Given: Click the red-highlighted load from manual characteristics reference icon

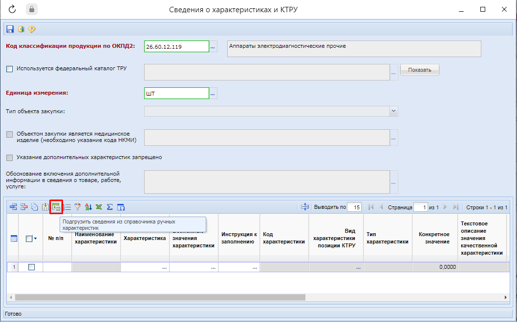Looking at the screenshot, I should (56, 207).
